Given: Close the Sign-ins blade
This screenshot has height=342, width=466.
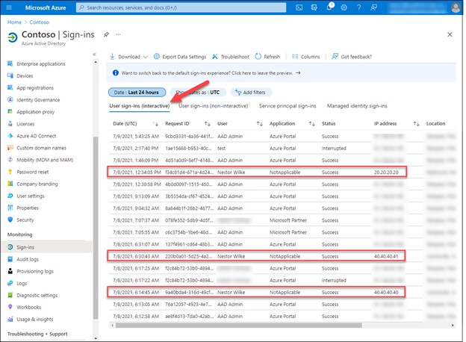Looking at the screenshot, I should [x=450, y=34].
